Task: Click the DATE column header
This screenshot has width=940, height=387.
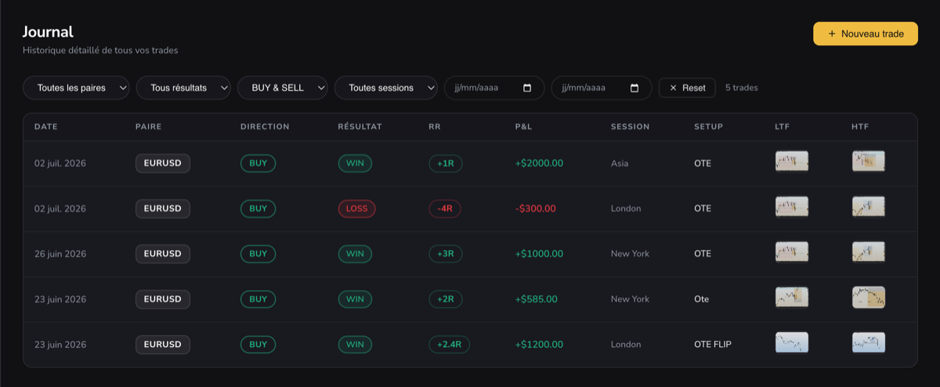Action: point(45,127)
